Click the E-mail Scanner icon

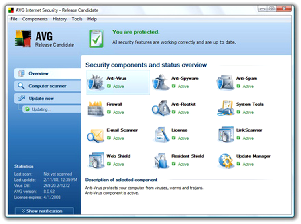coord(96,136)
